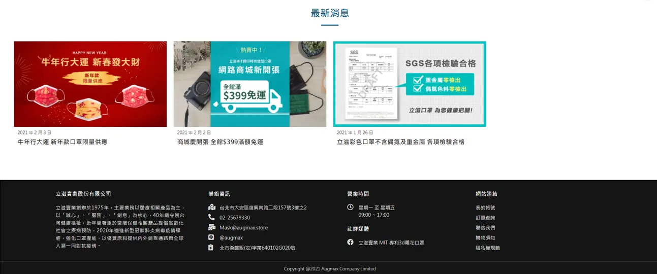
Task: Open 聯絡我們 footer link
Action: (x=485, y=228)
